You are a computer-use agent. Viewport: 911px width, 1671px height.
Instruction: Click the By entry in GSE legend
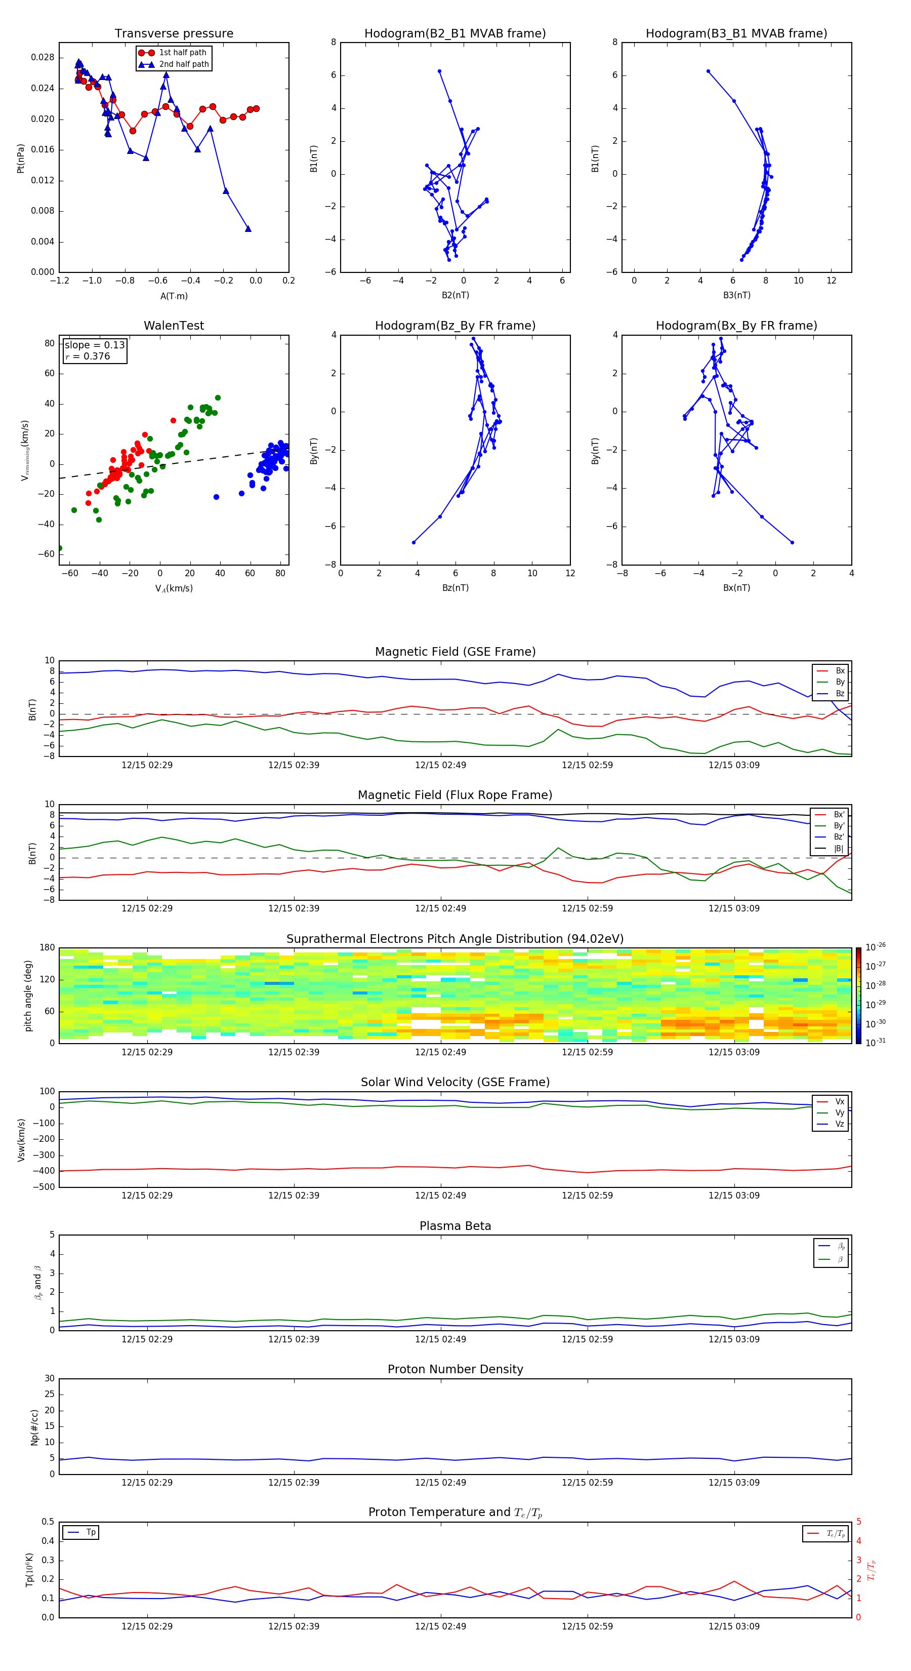(x=831, y=682)
